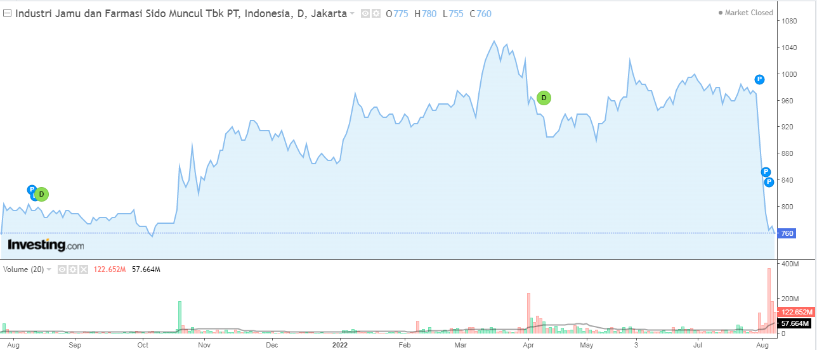Click the black volume MA label 57.664M on axis
The image size is (817, 350).
(x=794, y=323)
